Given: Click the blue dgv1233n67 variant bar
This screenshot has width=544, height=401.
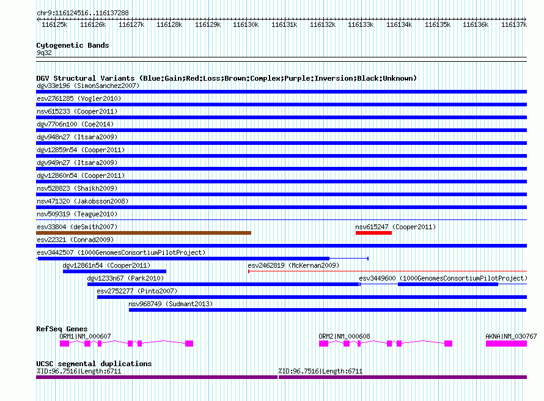Looking at the screenshot, I should (x=223, y=284).
